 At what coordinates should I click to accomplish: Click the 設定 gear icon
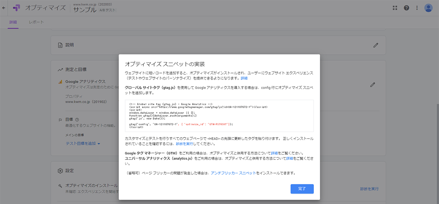(x=60, y=171)
